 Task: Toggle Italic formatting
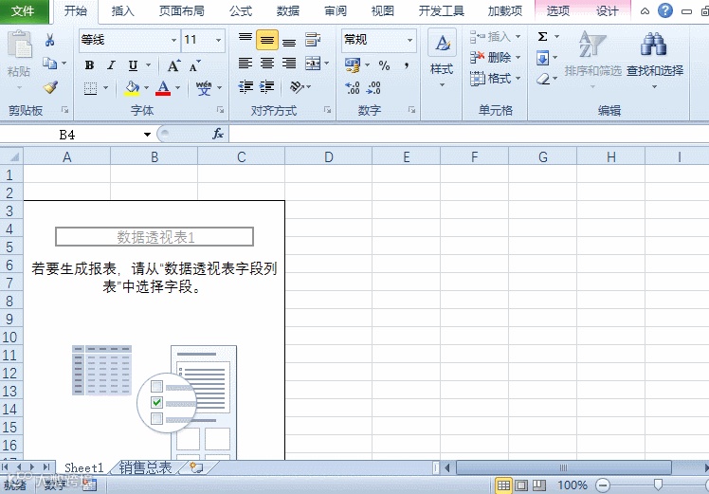click(111, 65)
